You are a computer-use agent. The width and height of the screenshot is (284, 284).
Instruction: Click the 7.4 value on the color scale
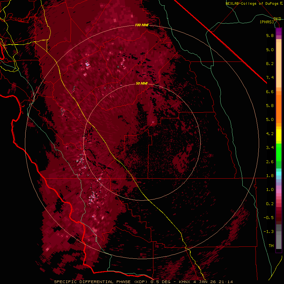tap(270, 78)
